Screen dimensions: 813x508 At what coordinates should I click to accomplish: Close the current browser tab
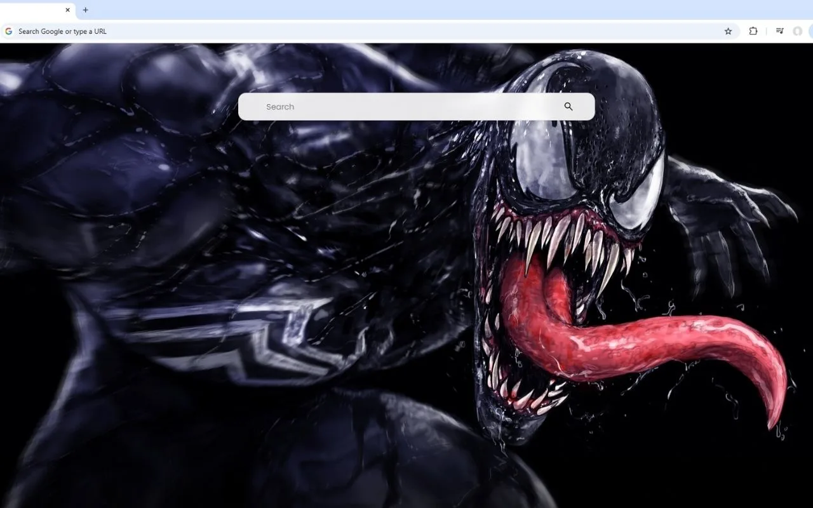click(67, 10)
